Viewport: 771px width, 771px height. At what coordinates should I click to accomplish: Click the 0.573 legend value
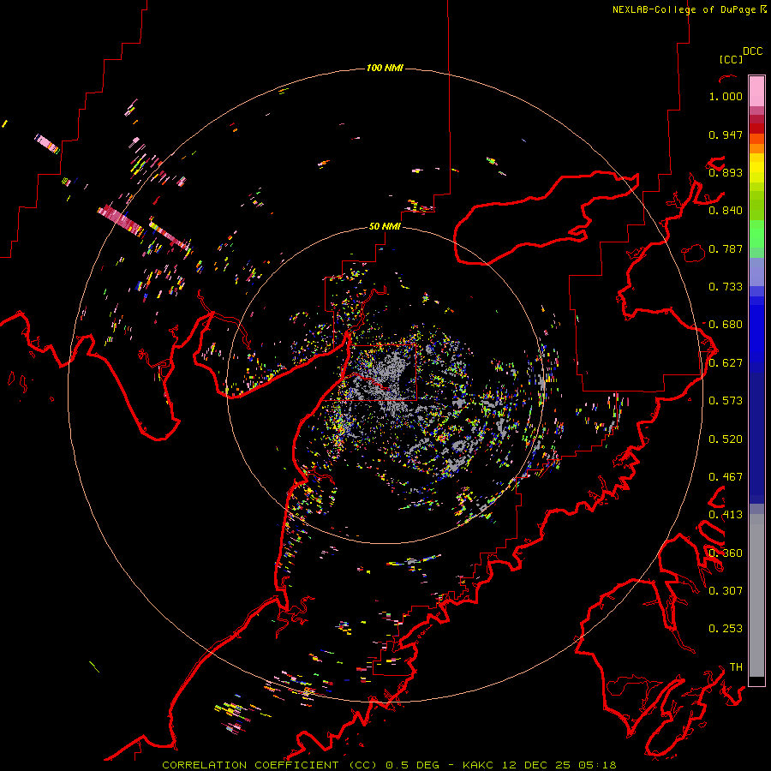click(726, 401)
